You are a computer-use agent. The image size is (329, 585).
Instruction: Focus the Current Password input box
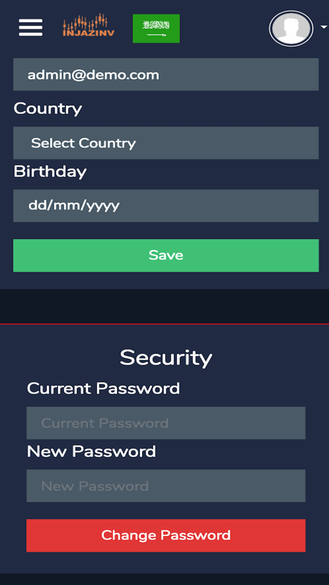pos(166,423)
